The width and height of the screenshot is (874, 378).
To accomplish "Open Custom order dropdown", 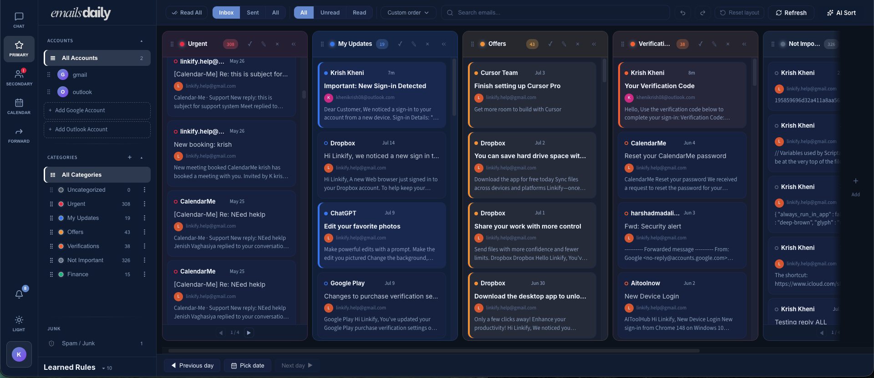I will [x=408, y=13].
